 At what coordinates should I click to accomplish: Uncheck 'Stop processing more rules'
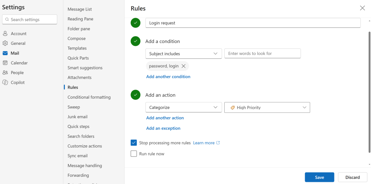coord(134,143)
